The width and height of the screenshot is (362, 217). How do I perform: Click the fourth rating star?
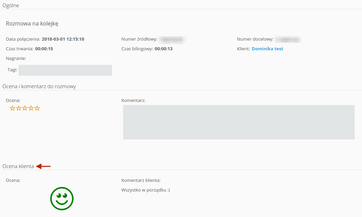pos(31,108)
